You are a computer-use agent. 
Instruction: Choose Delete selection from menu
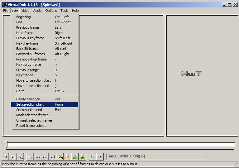tap(45, 99)
